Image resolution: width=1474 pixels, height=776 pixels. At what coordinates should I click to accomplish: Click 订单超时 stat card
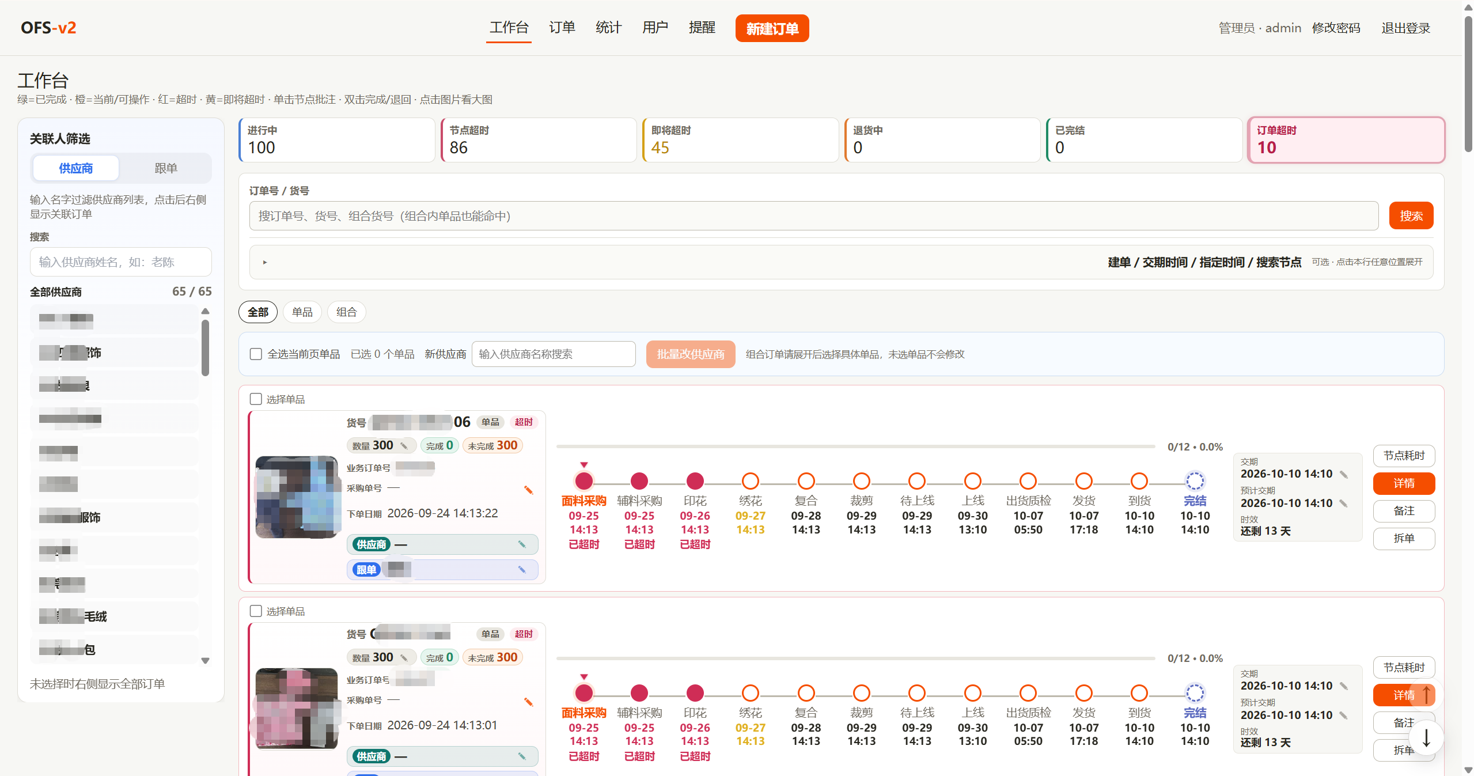1346,140
